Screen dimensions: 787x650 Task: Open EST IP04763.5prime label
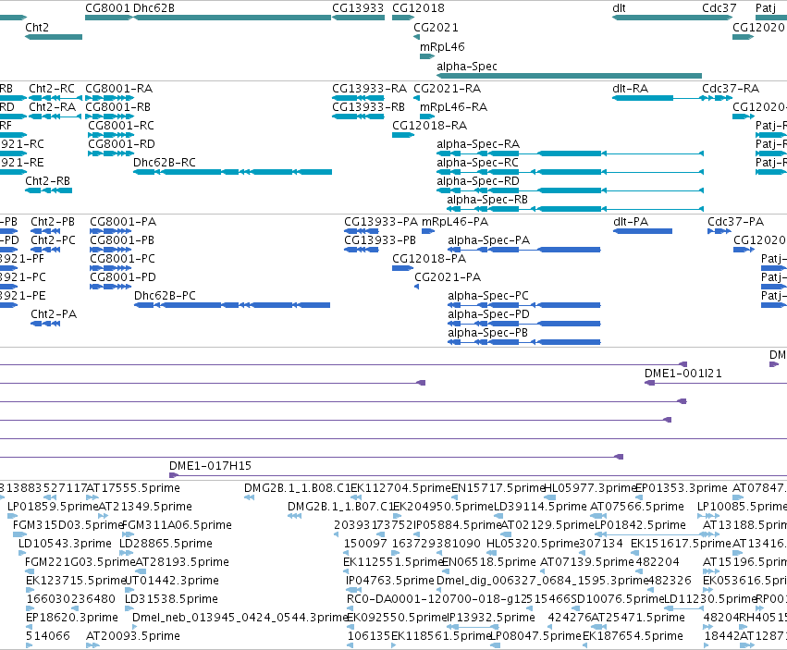click(x=390, y=581)
